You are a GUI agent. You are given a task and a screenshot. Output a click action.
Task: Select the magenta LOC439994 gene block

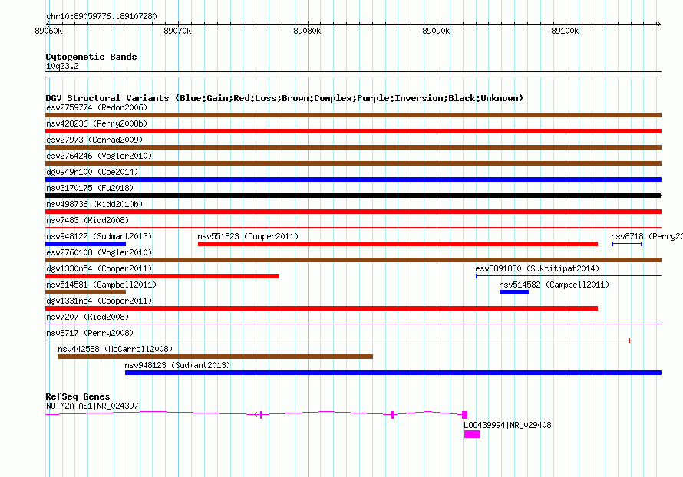coord(472,434)
